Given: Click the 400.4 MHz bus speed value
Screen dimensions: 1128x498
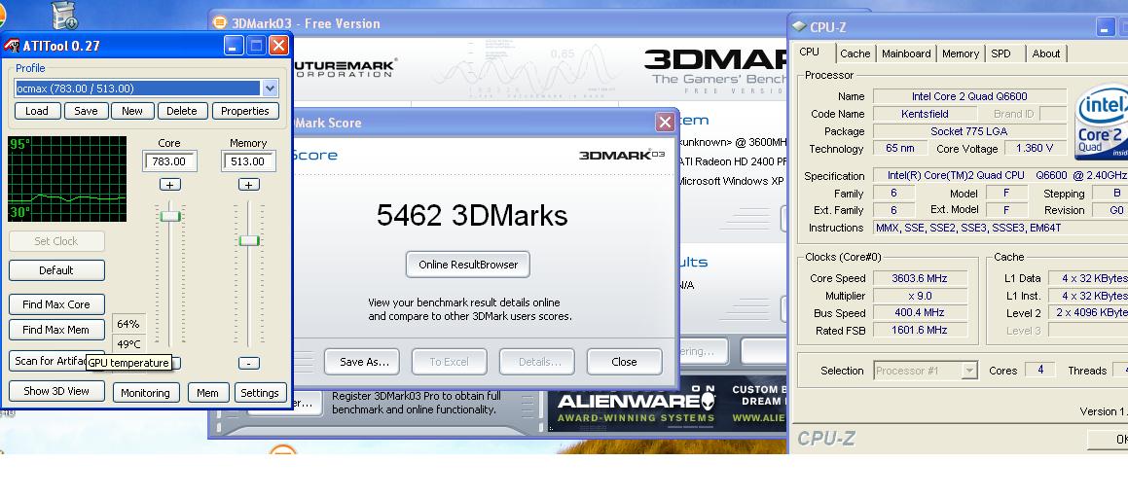Looking at the screenshot, I should 920,312.
